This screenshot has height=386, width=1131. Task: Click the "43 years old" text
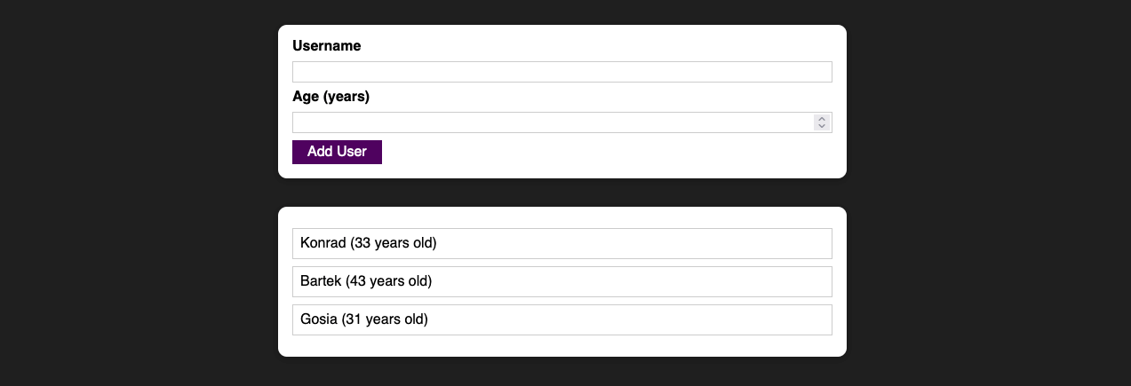(x=389, y=281)
